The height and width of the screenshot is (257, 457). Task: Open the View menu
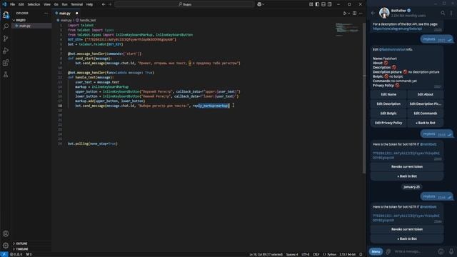tap(47, 4)
